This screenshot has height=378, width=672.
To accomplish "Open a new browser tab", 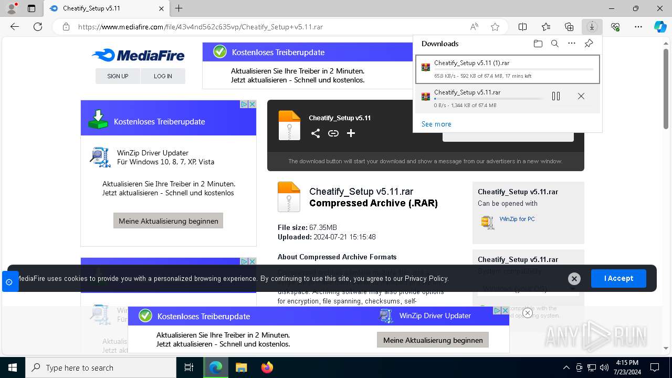I will point(179,8).
